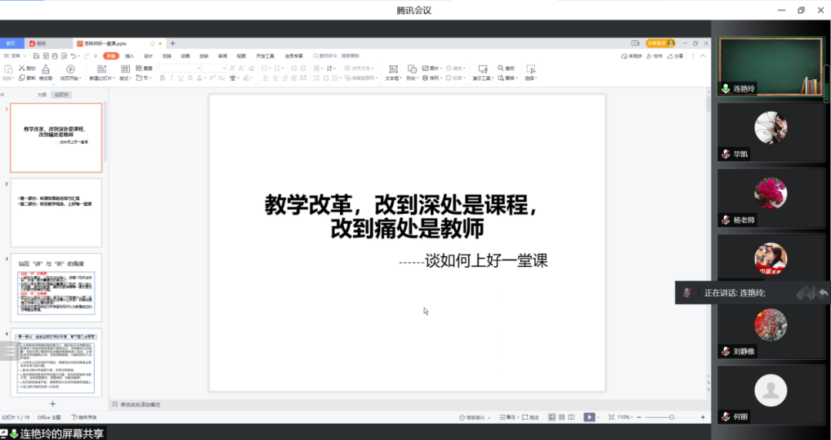
Task: Open the Developer Tools (开发工具) tab
Action: pyautogui.click(x=265, y=56)
